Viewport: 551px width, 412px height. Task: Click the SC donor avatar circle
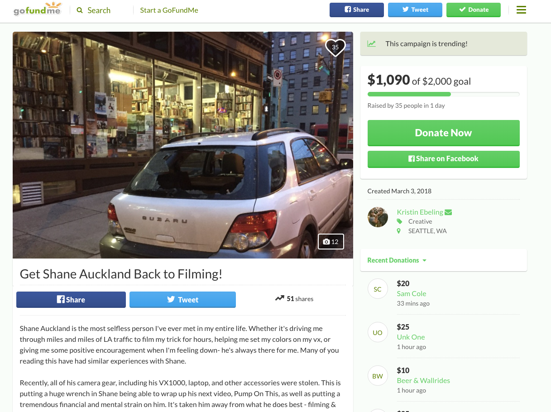pos(378,289)
